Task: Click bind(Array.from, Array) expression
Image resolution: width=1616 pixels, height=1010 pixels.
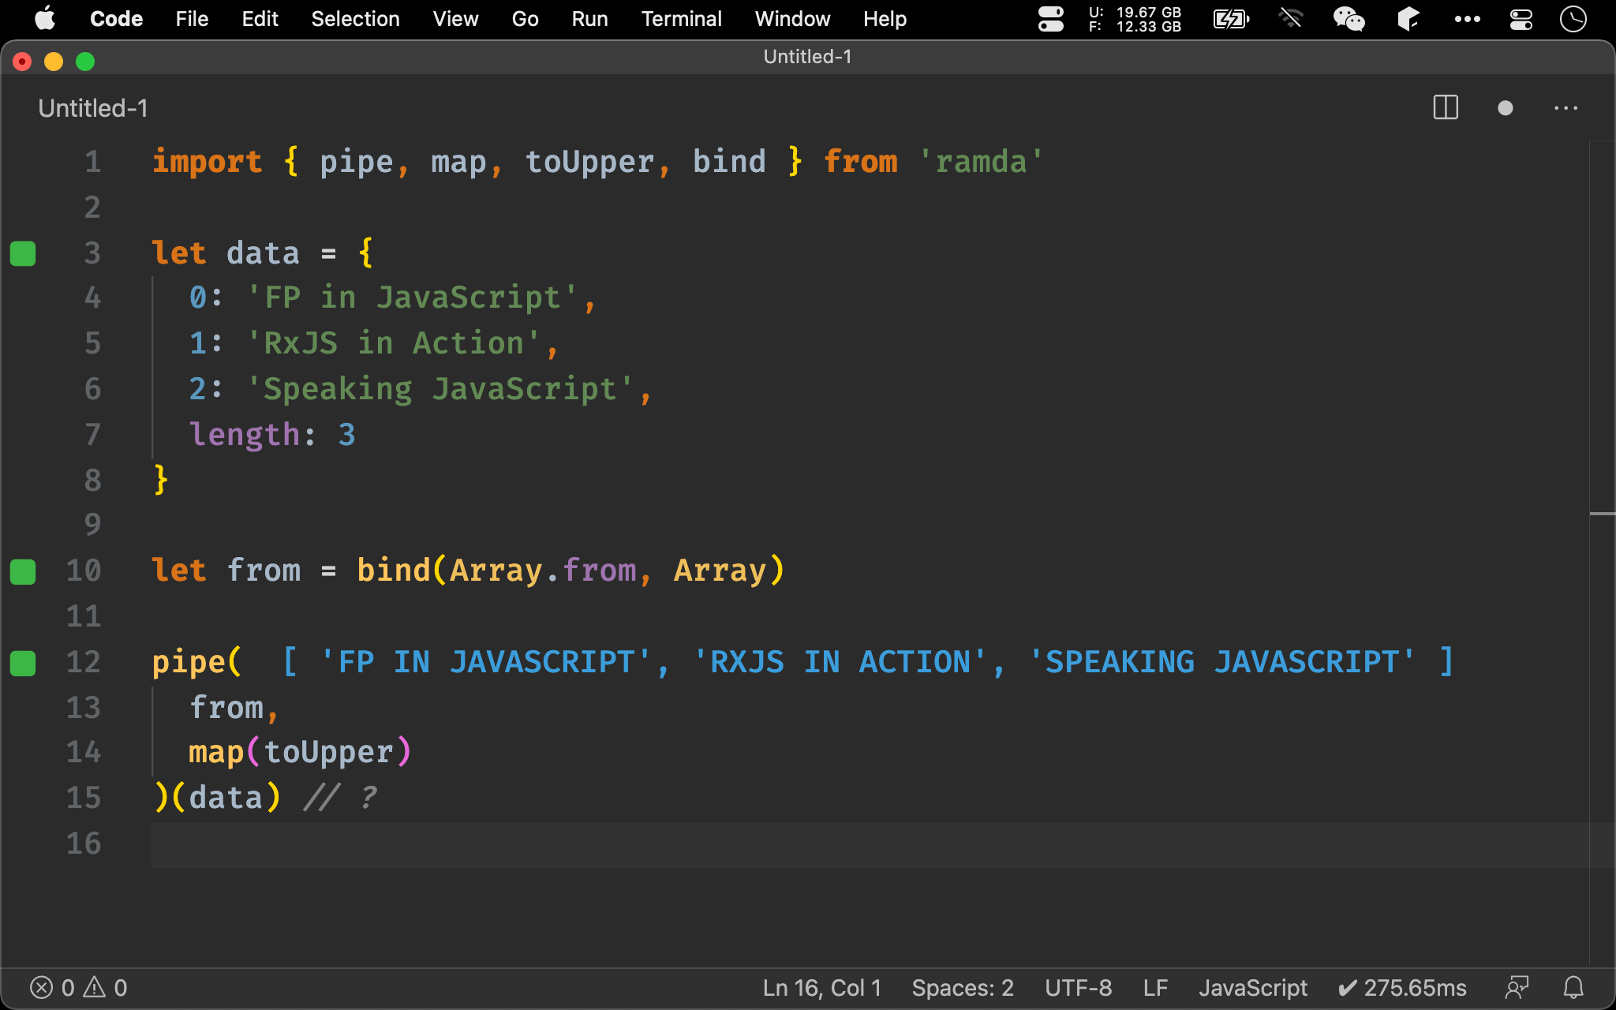Action: pyautogui.click(x=570, y=570)
